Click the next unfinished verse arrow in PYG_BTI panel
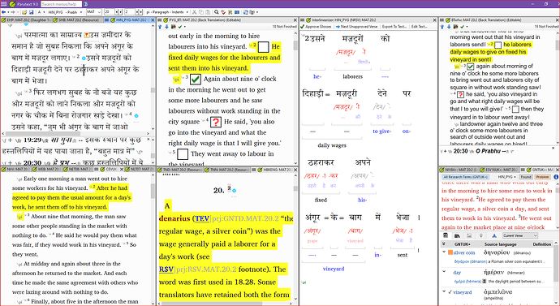This screenshot has width=560, height=306. point(166,27)
